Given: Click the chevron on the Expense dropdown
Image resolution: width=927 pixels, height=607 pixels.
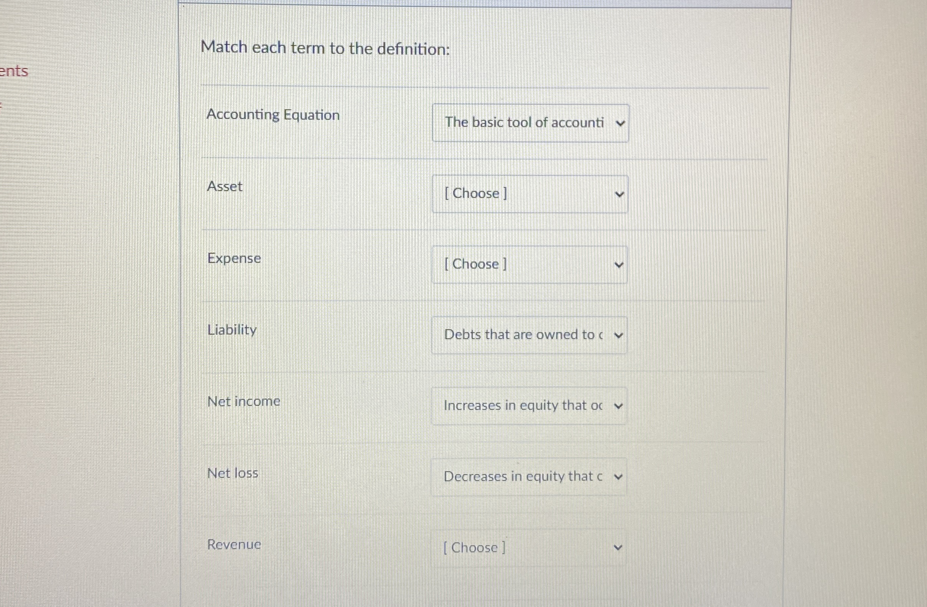Looking at the screenshot, I should click(619, 265).
